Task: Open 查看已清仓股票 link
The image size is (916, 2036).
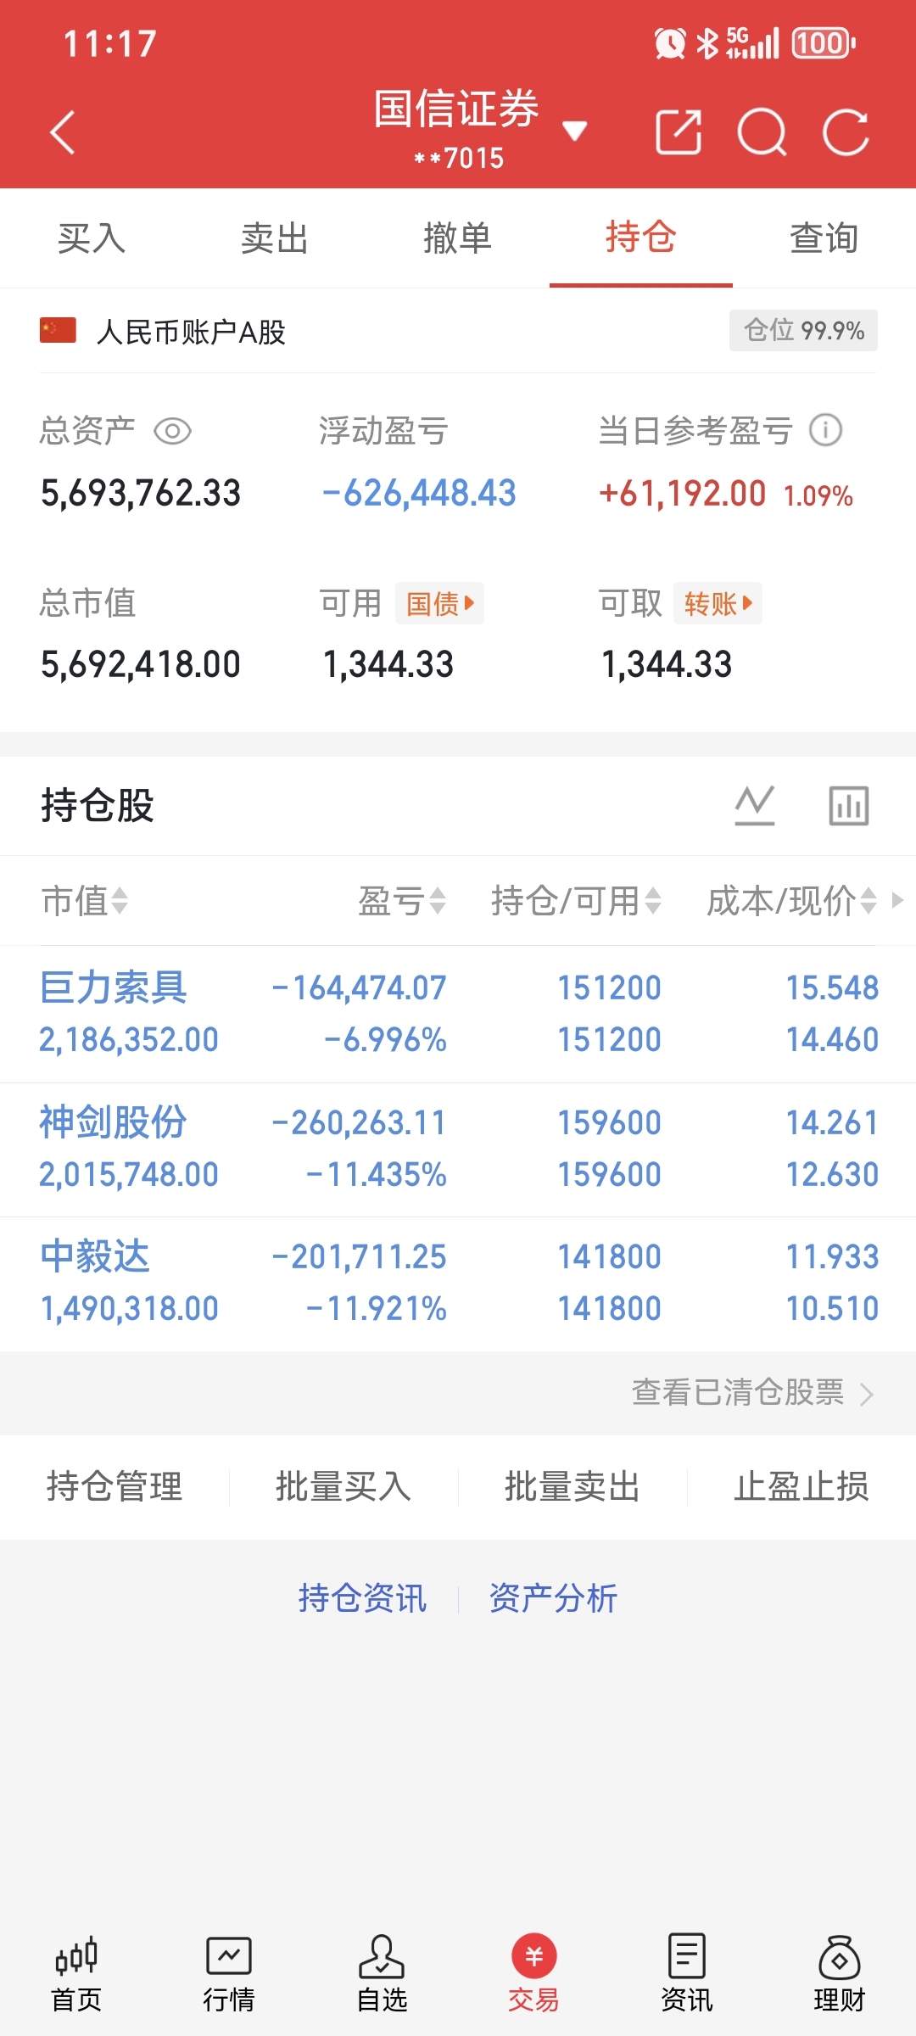Action: pyautogui.click(x=753, y=1393)
